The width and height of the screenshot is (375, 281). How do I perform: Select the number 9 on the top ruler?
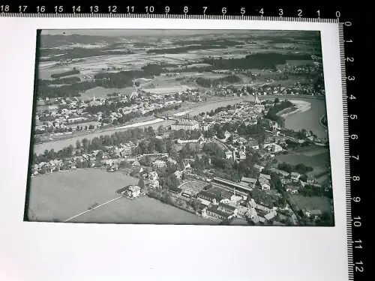[x=167, y=10]
